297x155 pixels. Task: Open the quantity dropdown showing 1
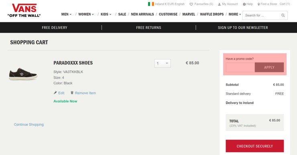point(163,63)
